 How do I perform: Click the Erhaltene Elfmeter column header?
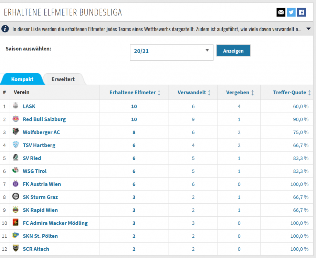coord(133,93)
